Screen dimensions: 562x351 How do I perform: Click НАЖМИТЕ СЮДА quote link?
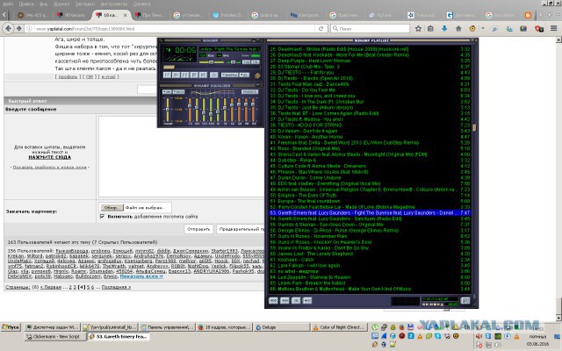click(49, 157)
